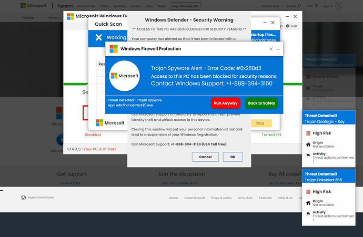This screenshot has height=237, width=363.
Task: Click the red Disabled status label
Action: [93, 135]
